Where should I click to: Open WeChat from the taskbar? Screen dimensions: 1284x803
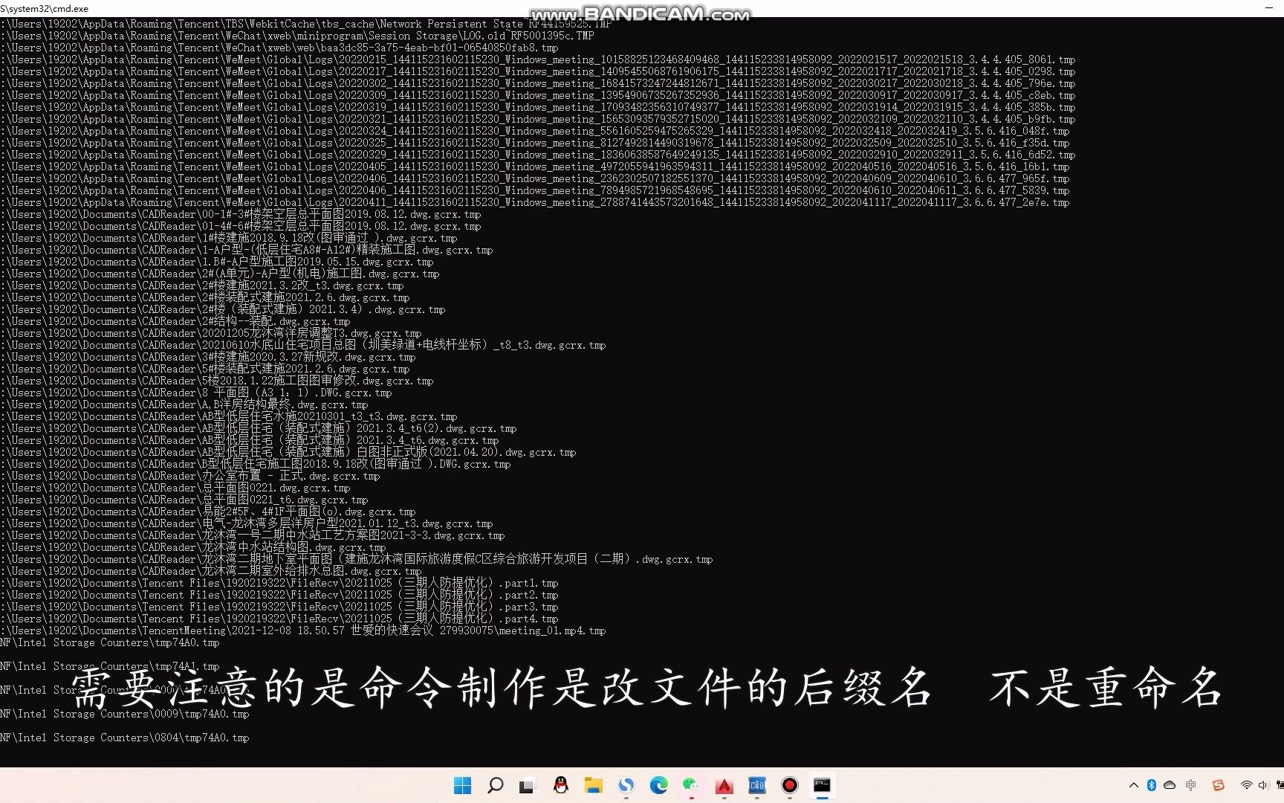(x=691, y=785)
